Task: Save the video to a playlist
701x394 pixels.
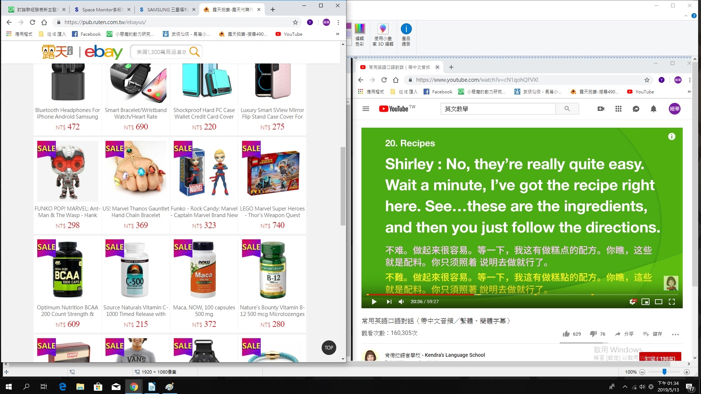Action: (x=652, y=334)
